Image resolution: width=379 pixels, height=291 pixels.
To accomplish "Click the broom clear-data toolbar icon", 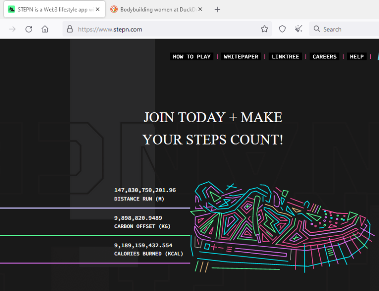I will point(299,29).
